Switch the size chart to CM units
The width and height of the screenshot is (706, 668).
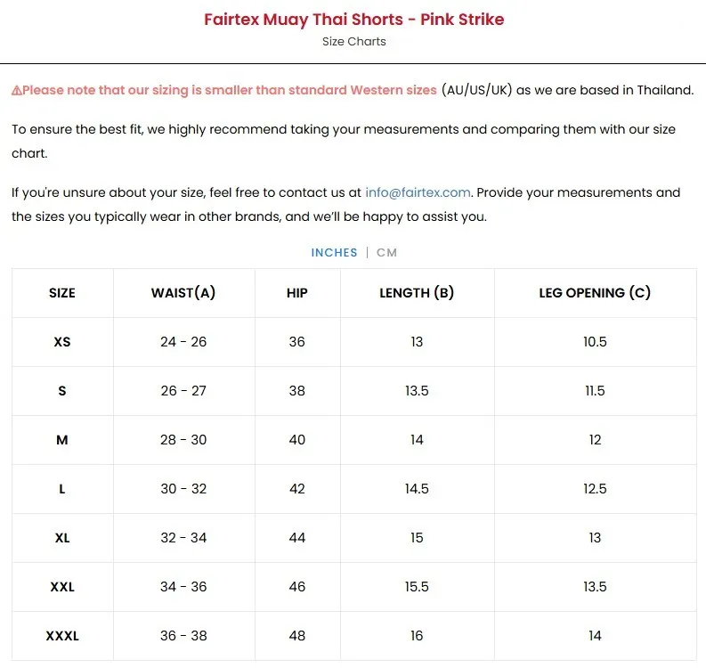386,252
